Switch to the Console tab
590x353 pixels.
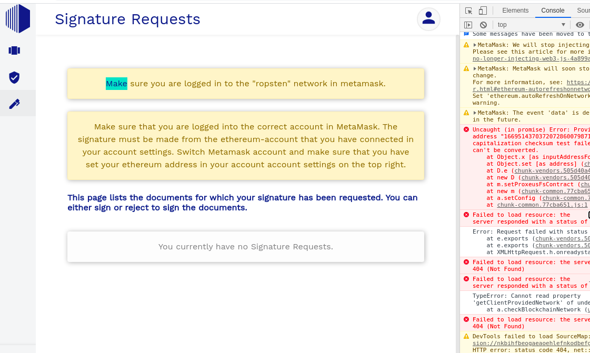553,11
